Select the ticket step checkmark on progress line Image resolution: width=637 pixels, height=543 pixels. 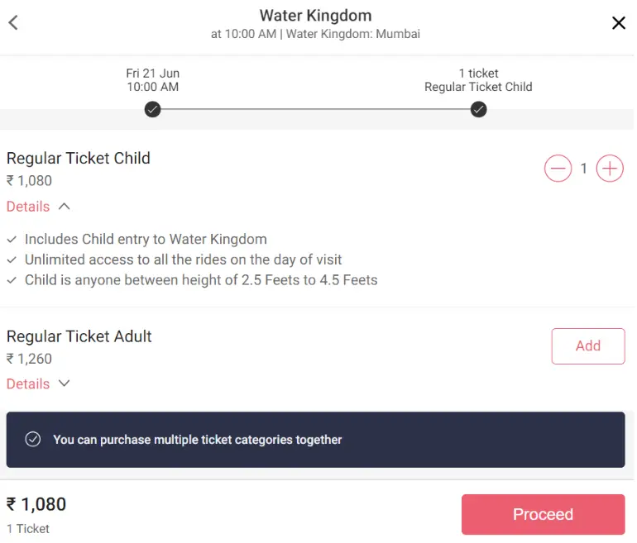point(478,110)
